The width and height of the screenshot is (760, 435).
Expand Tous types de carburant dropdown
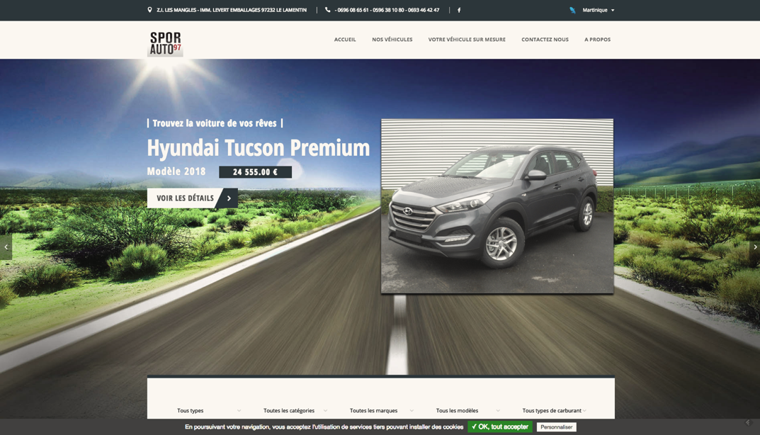pyautogui.click(x=554, y=410)
